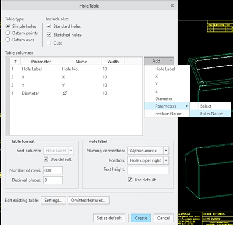Choose X from the Add menu

157,77
